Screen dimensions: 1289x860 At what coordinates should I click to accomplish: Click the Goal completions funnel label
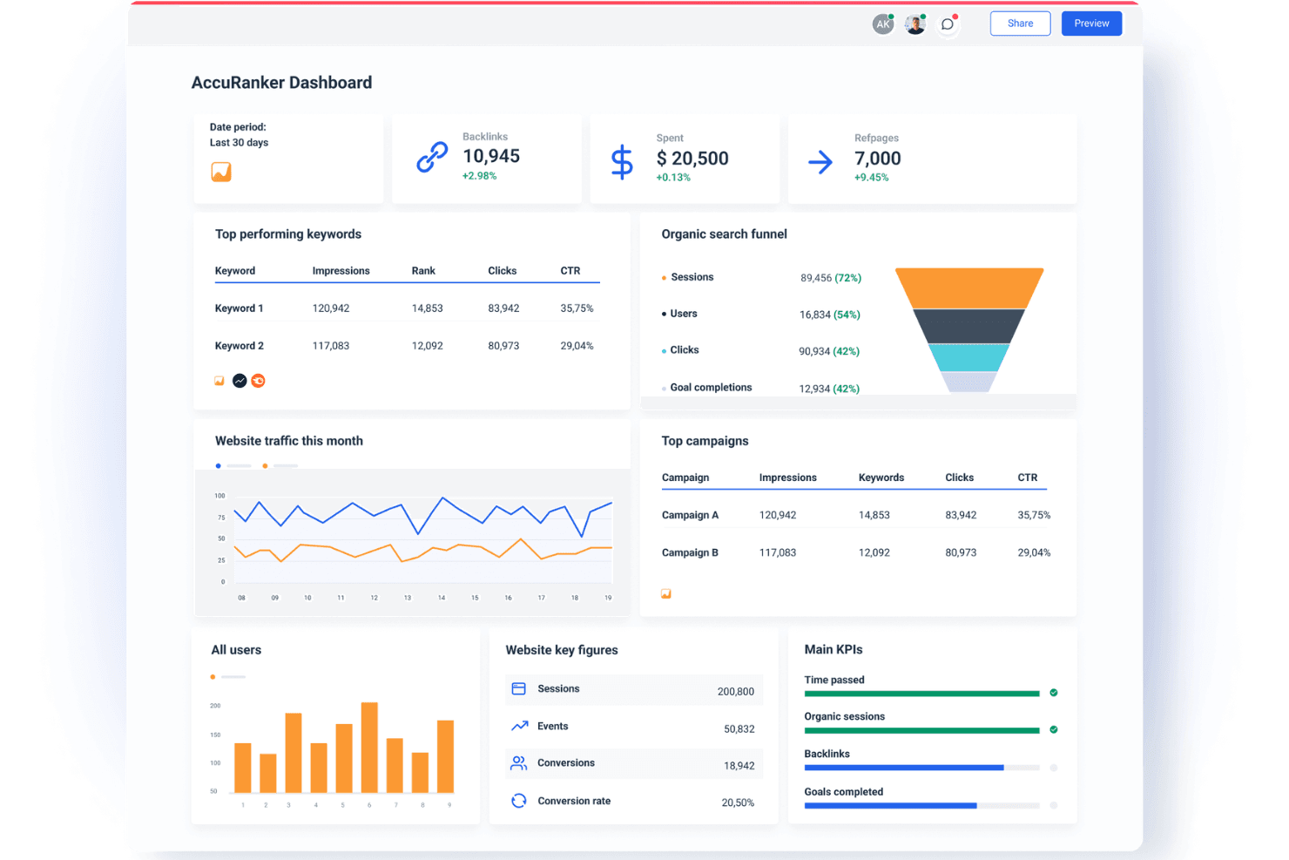(x=711, y=388)
